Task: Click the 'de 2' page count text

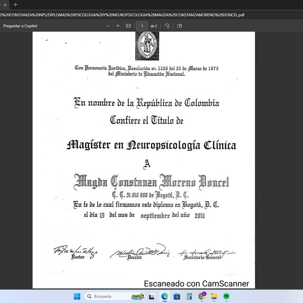Action: (x=153, y=26)
